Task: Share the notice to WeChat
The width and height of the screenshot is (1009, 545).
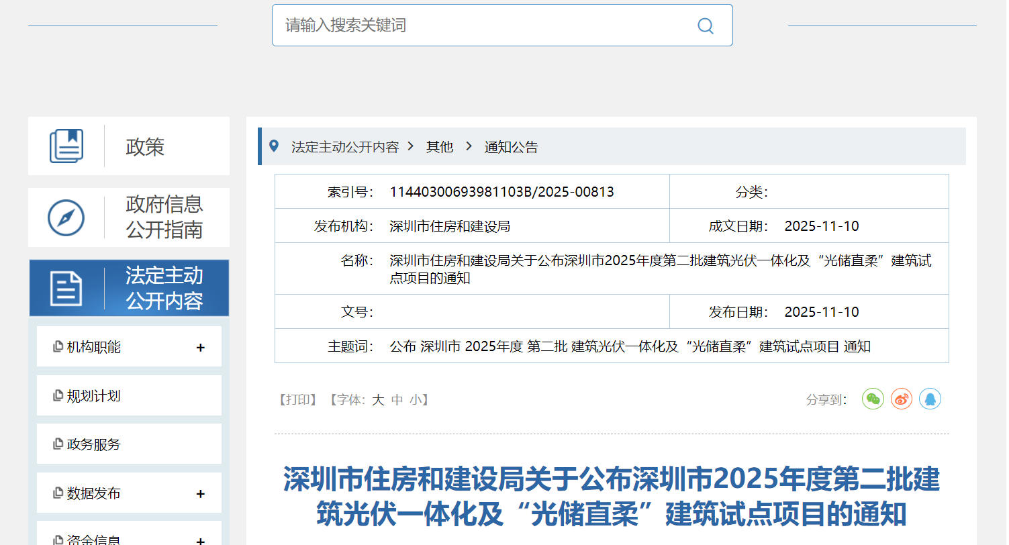Action: tap(873, 399)
